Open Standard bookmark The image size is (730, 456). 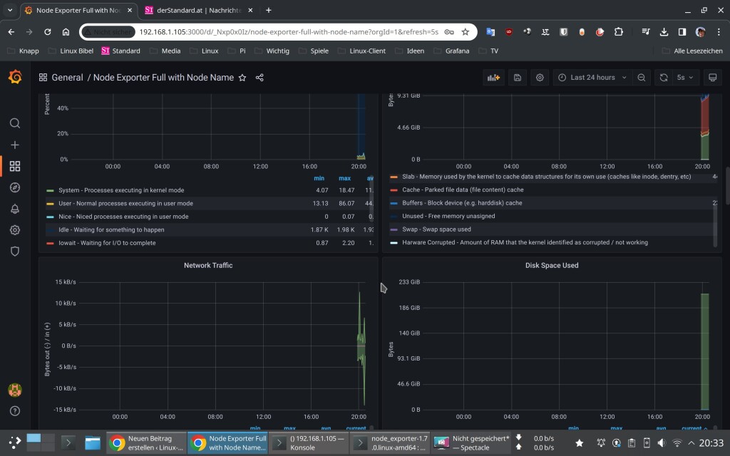(120, 51)
